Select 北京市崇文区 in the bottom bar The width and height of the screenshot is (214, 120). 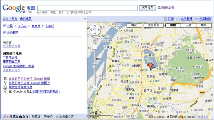65,117
